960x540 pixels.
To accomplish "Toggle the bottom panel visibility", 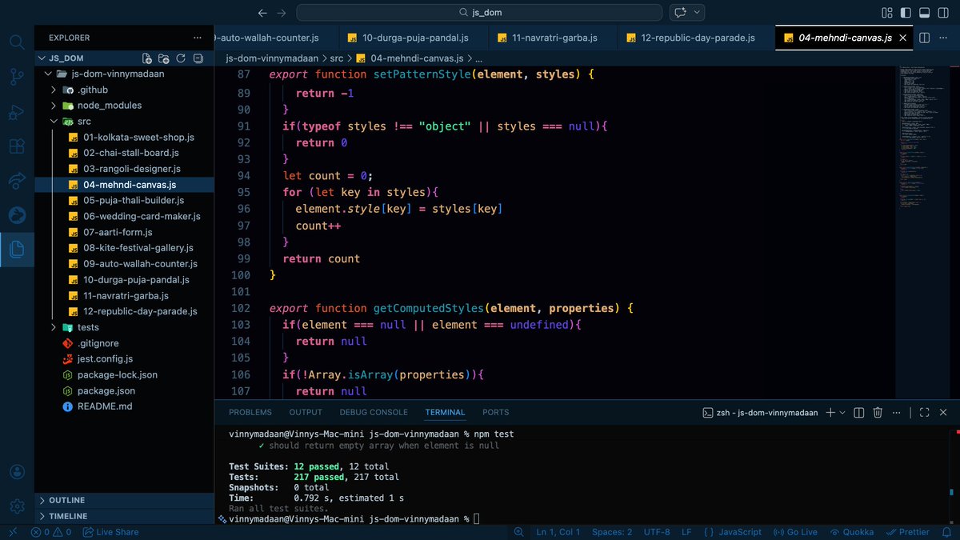I will 925,13.
